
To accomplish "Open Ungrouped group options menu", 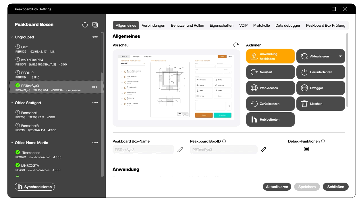I will point(95,37).
